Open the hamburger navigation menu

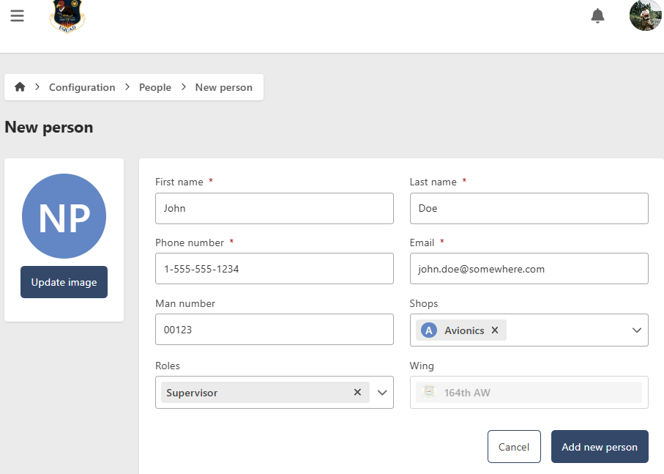pos(17,15)
